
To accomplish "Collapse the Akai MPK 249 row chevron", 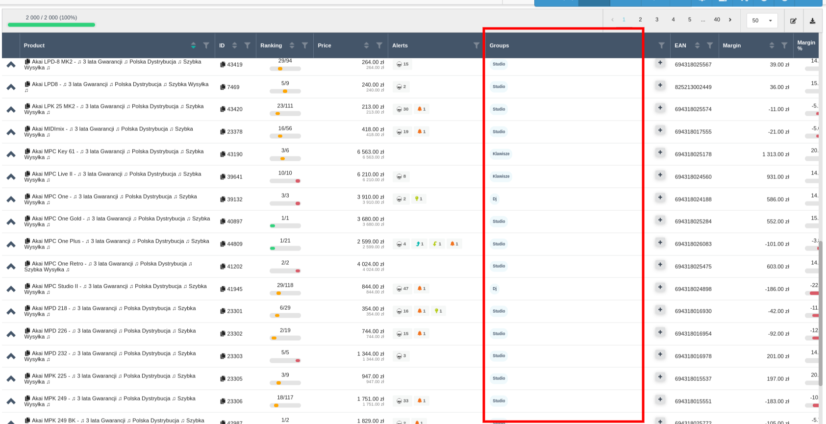I will tap(11, 401).
